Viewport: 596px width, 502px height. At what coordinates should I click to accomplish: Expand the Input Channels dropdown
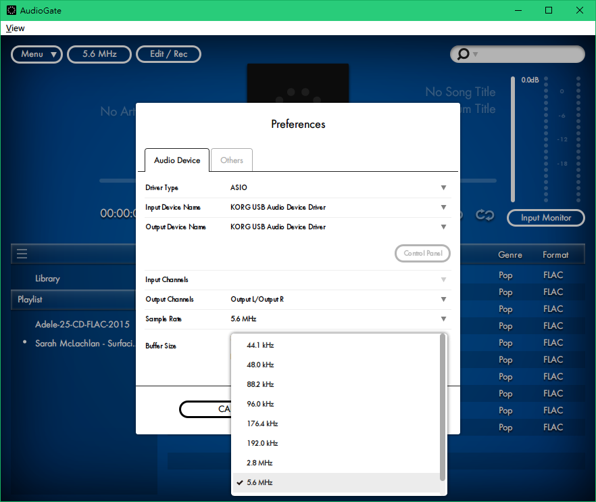443,279
